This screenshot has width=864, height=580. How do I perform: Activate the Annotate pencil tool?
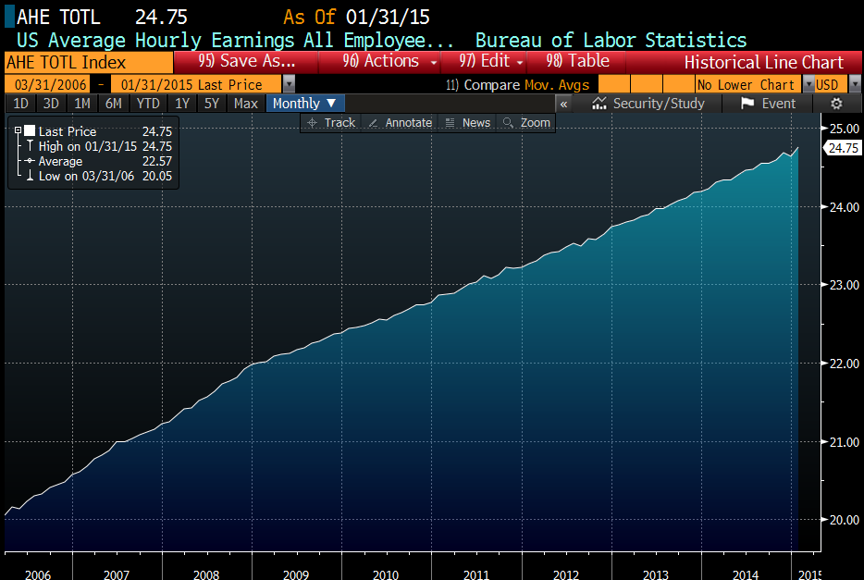pyautogui.click(x=374, y=123)
